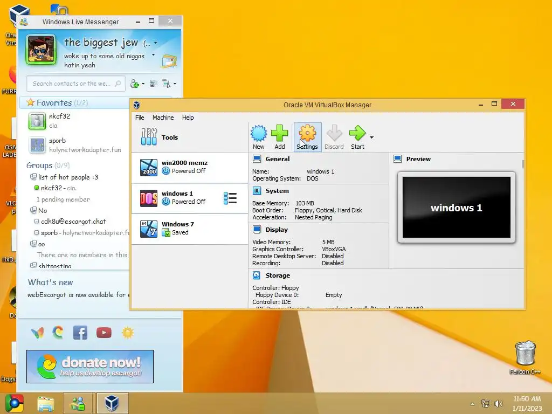Click the Search contacts input field
552x414 pixels.
tap(75, 84)
